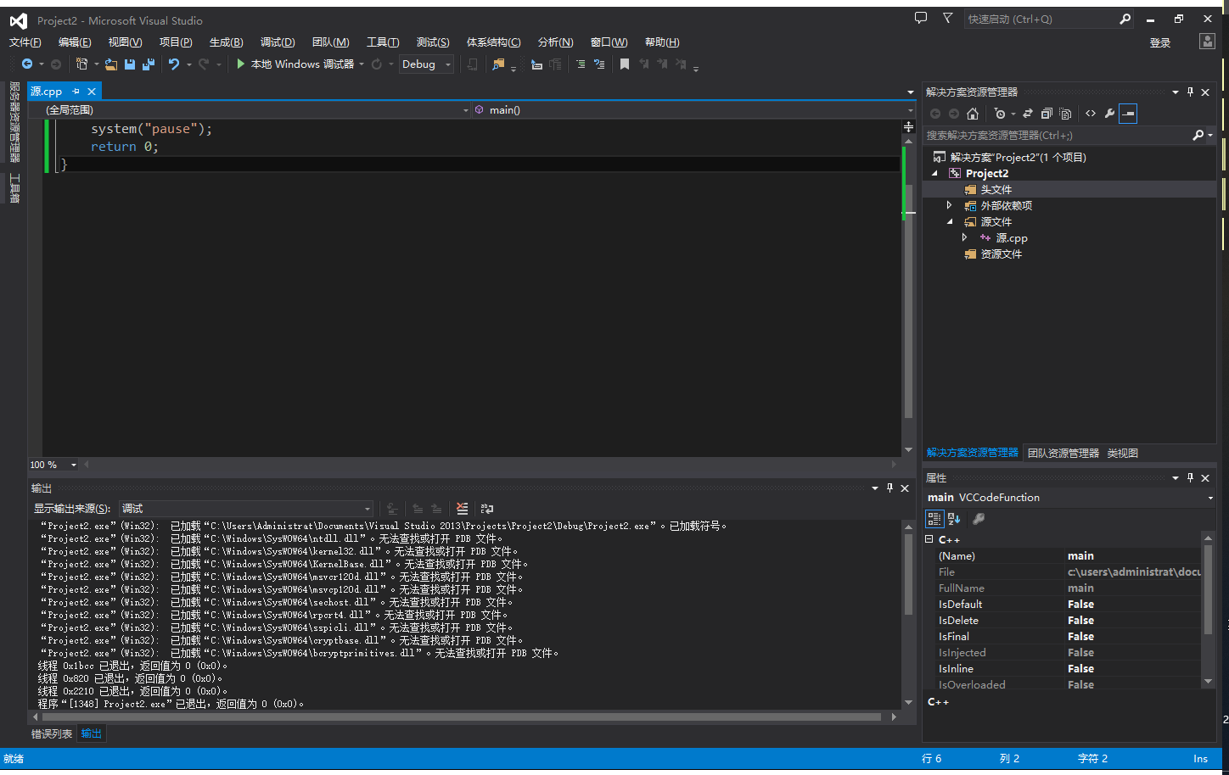
Task: Click the Undo toolbar icon
Action: click(176, 64)
